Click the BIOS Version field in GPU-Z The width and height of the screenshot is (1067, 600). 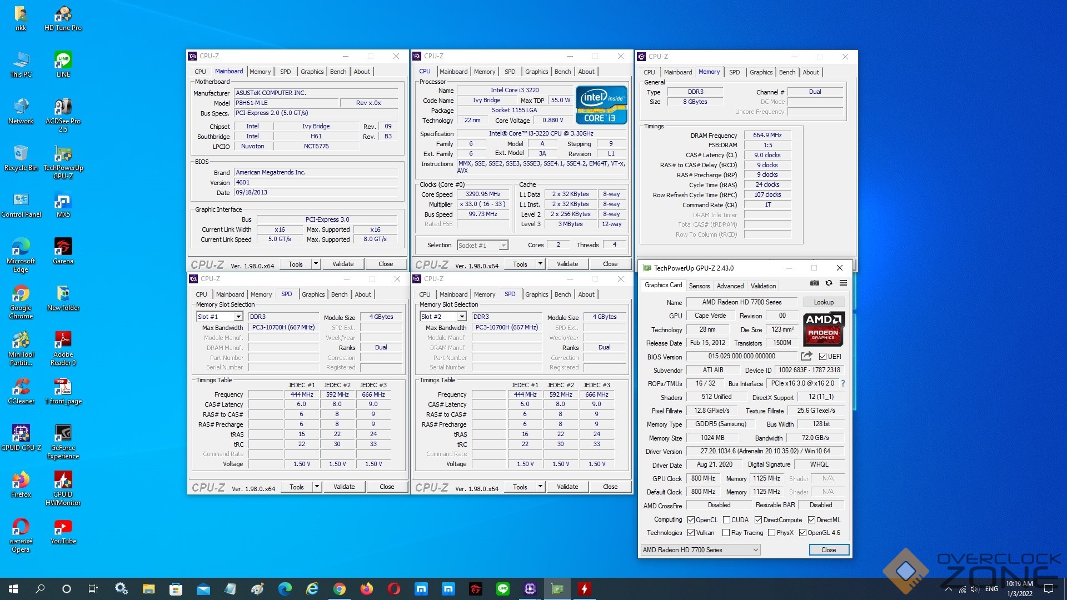[741, 356]
